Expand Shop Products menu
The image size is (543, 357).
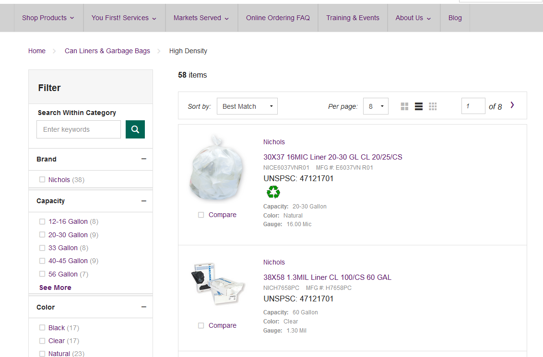(48, 18)
